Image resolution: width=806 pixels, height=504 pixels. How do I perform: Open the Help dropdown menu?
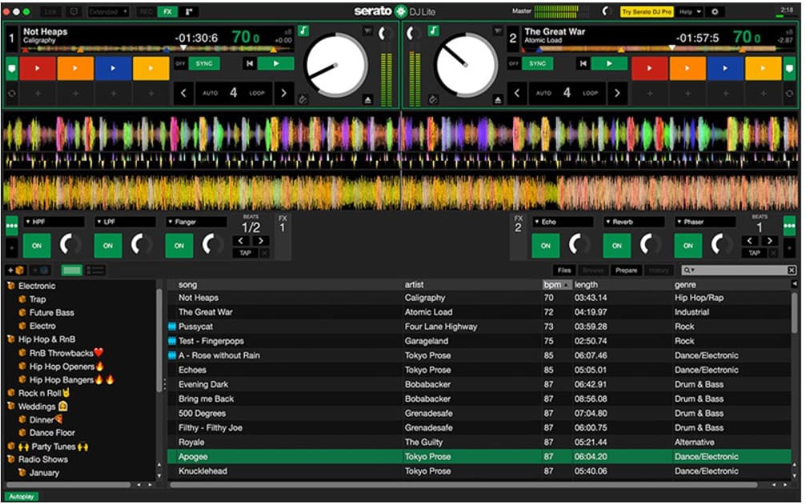tap(690, 11)
